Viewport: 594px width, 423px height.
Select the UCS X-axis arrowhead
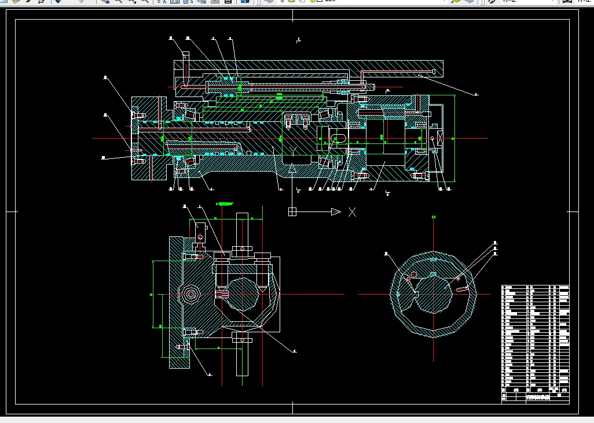pyautogui.click(x=336, y=212)
